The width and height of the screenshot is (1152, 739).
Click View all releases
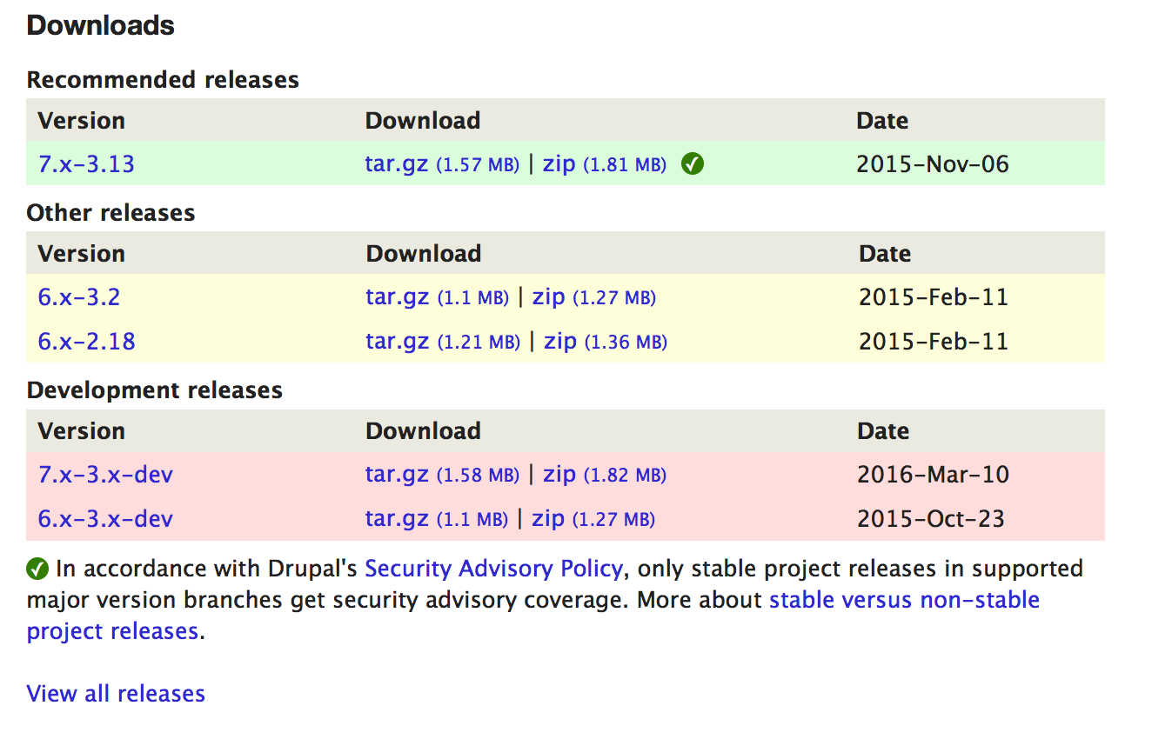(x=115, y=693)
